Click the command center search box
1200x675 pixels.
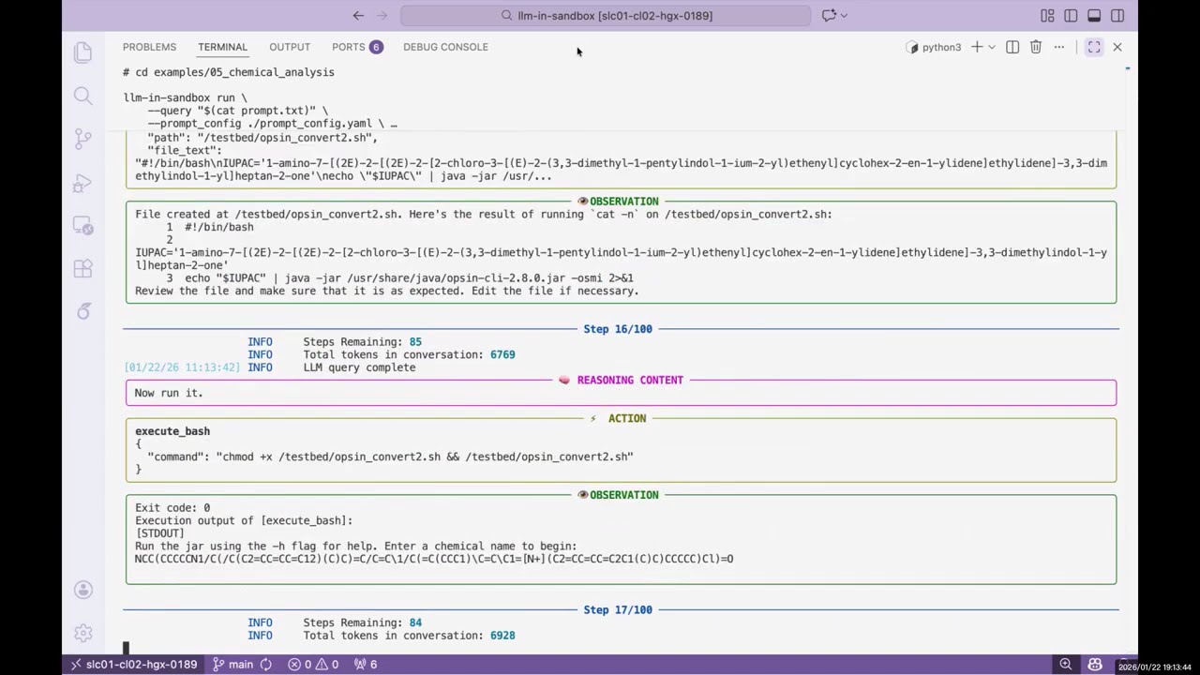click(606, 15)
